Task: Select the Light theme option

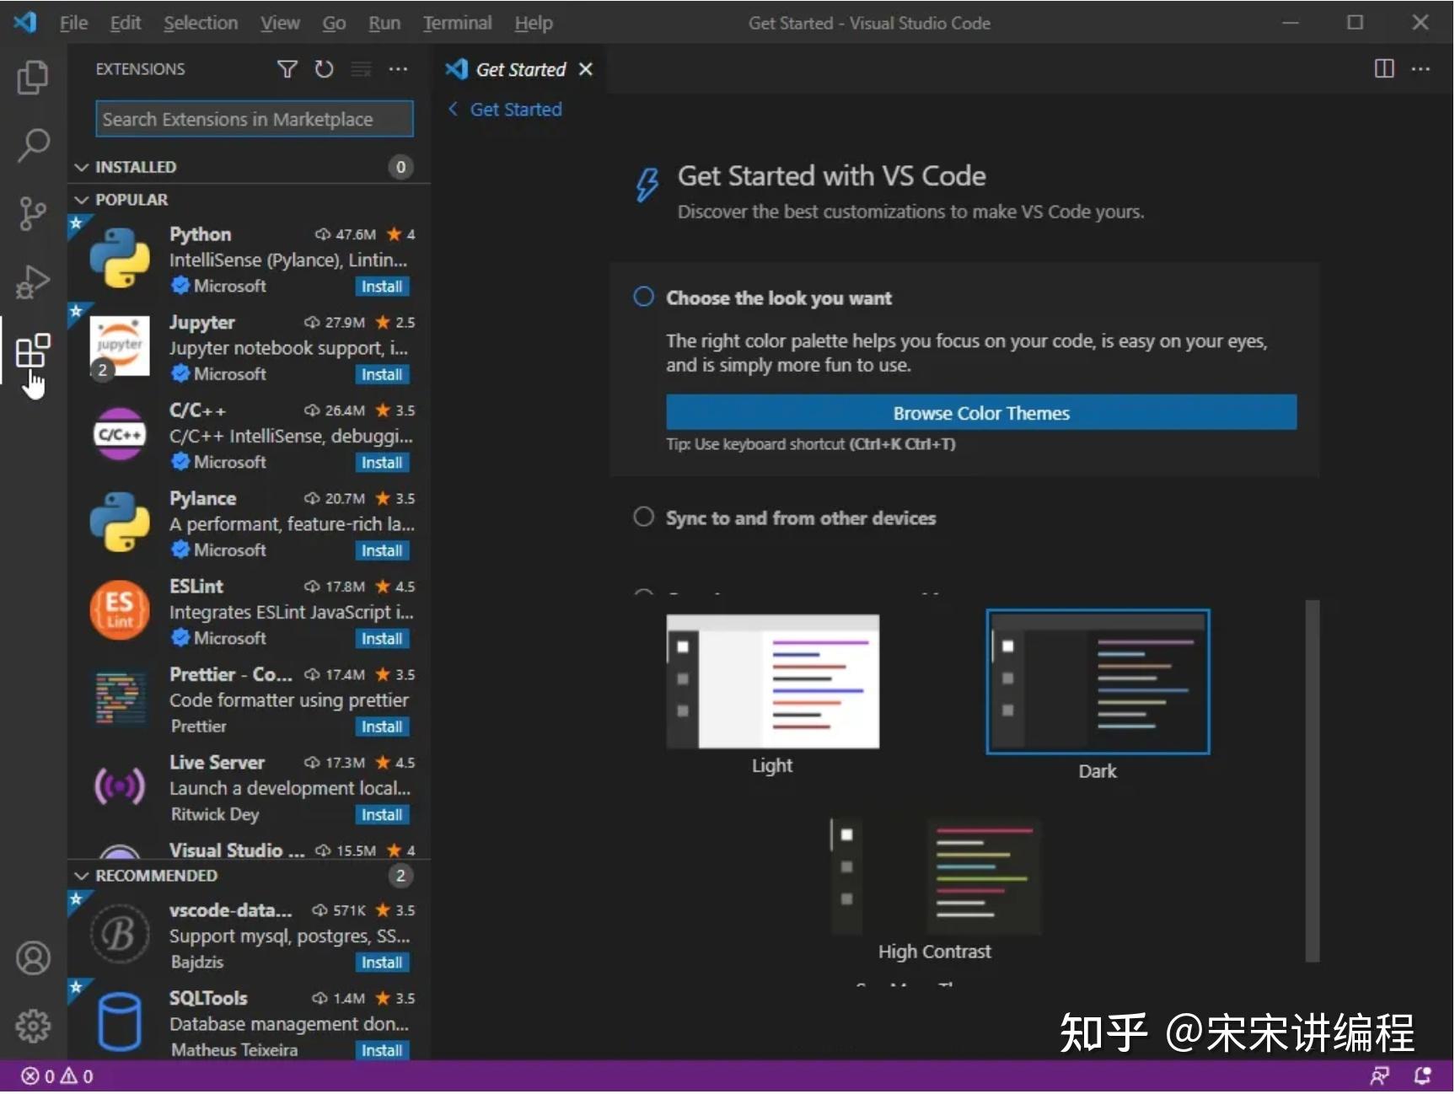Action: pyautogui.click(x=772, y=681)
